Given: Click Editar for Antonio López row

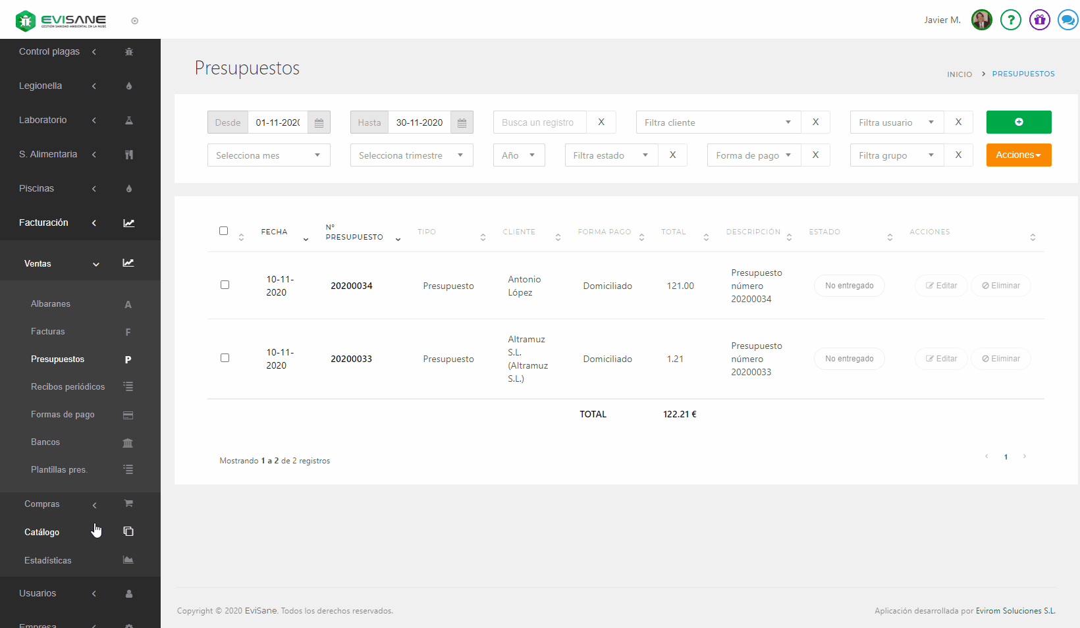Looking at the screenshot, I should tap(941, 286).
